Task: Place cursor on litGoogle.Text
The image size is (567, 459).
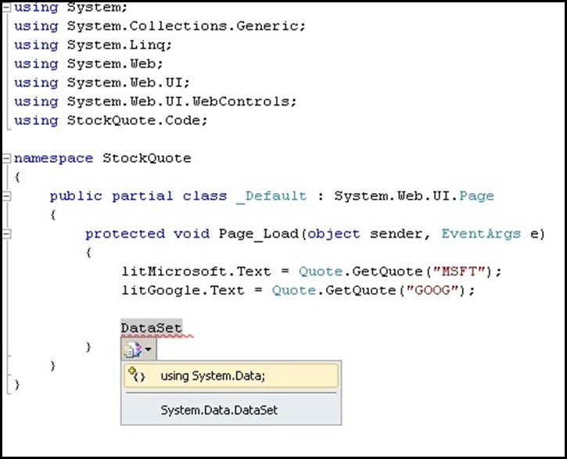Action: pyautogui.click(x=185, y=290)
